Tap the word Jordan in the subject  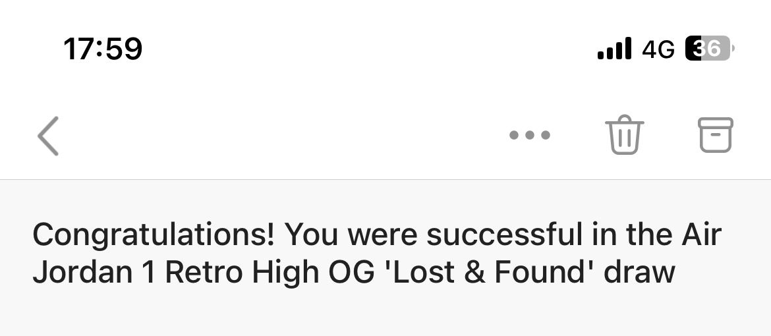click(x=82, y=273)
